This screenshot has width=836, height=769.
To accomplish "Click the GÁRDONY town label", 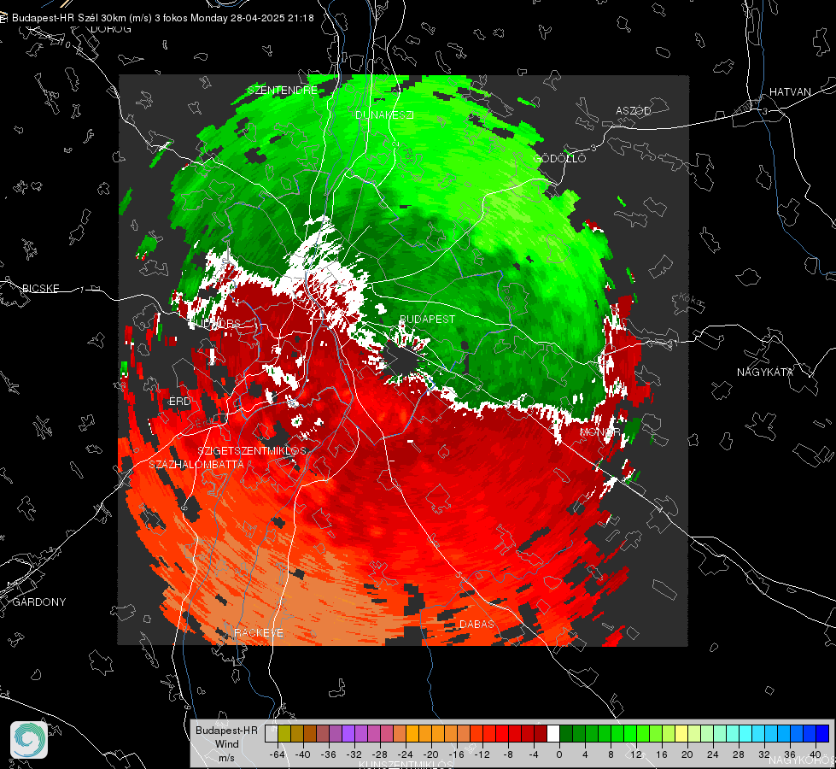I will [x=39, y=602].
